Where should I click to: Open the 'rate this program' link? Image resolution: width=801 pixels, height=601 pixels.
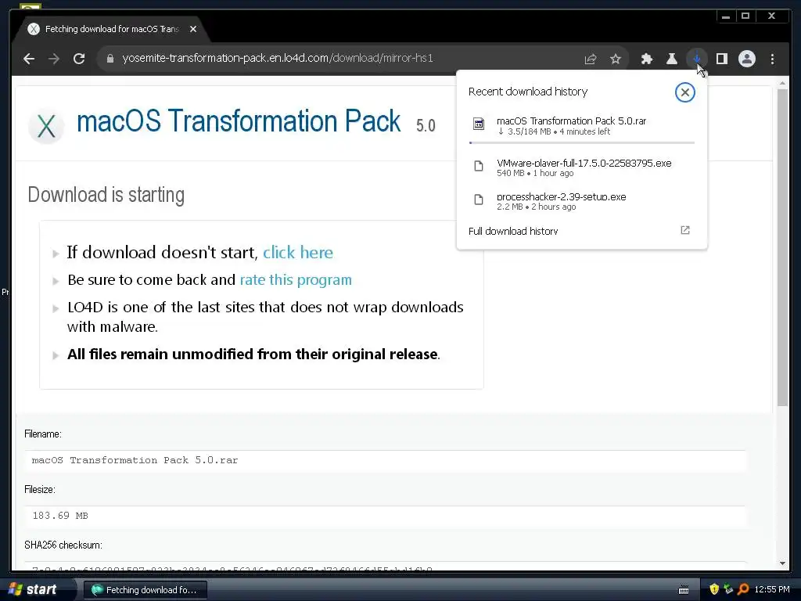click(296, 280)
